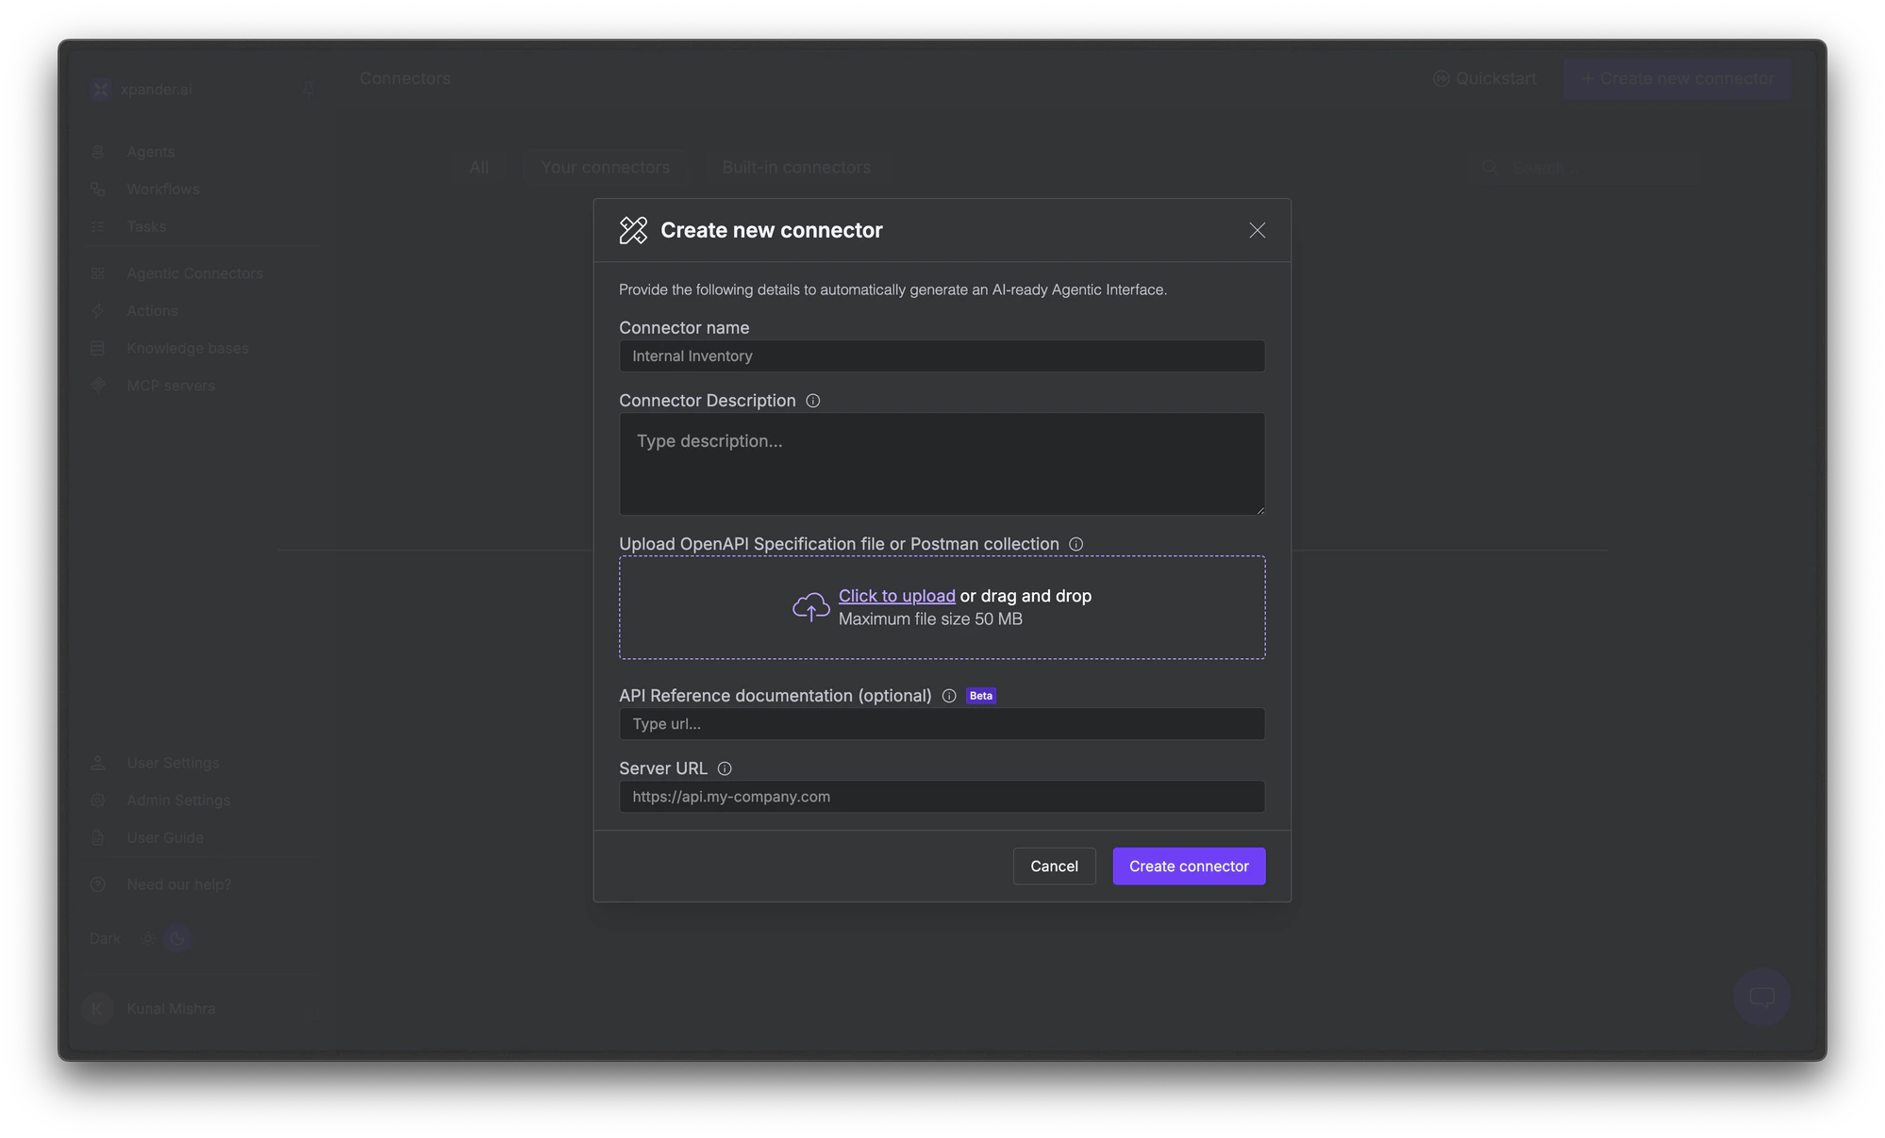Click the xpander.ai logo
The width and height of the screenshot is (1885, 1138).
click(101, 89)
